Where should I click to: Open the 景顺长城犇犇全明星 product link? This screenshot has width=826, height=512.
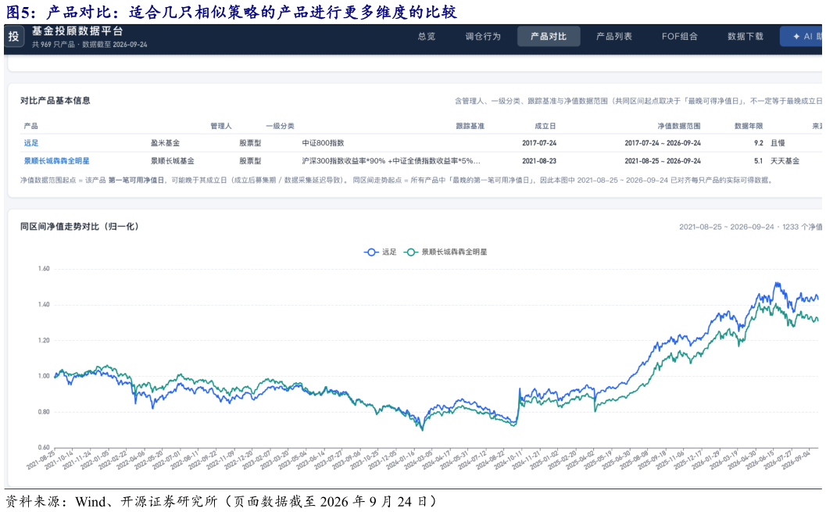[x=57, y=161]
